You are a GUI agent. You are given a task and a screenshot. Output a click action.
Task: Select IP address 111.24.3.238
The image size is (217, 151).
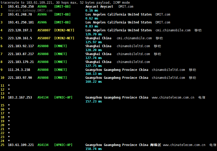click(19, 70)
